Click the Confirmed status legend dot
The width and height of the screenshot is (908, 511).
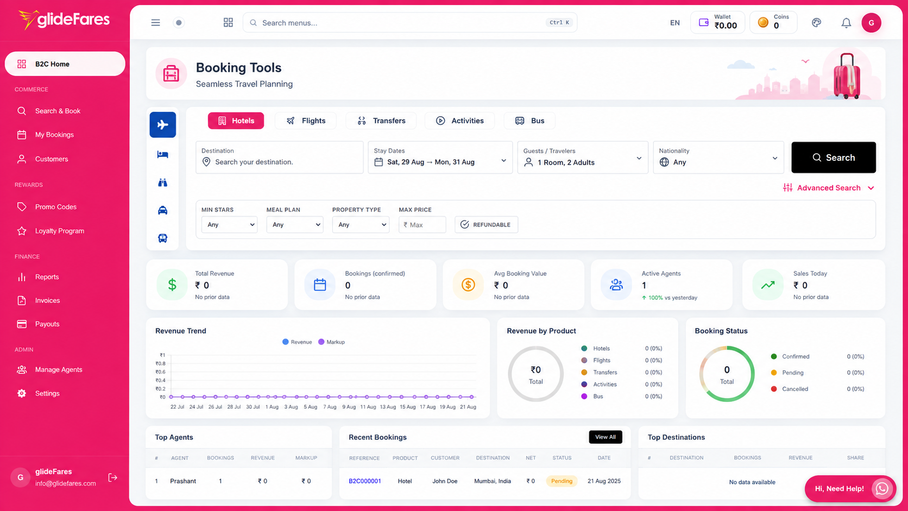[774, 357]
